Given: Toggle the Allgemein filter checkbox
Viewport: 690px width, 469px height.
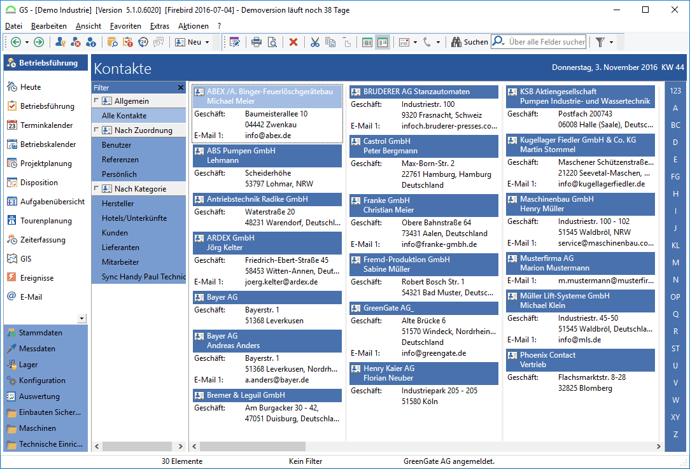Looking at the screenshot, I should coord(96,101).
